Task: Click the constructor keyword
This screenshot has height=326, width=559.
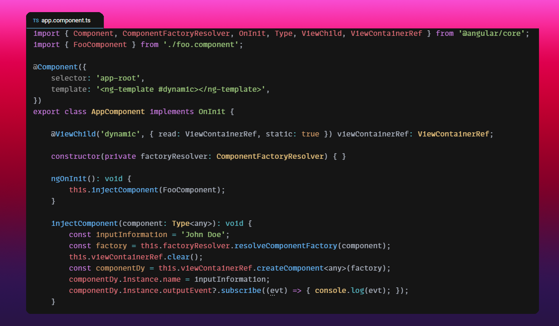Action: (x=76, y=156)
